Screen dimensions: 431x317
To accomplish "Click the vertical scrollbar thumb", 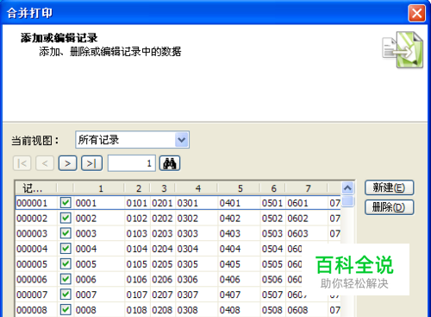I will click(x=347, y=201).
